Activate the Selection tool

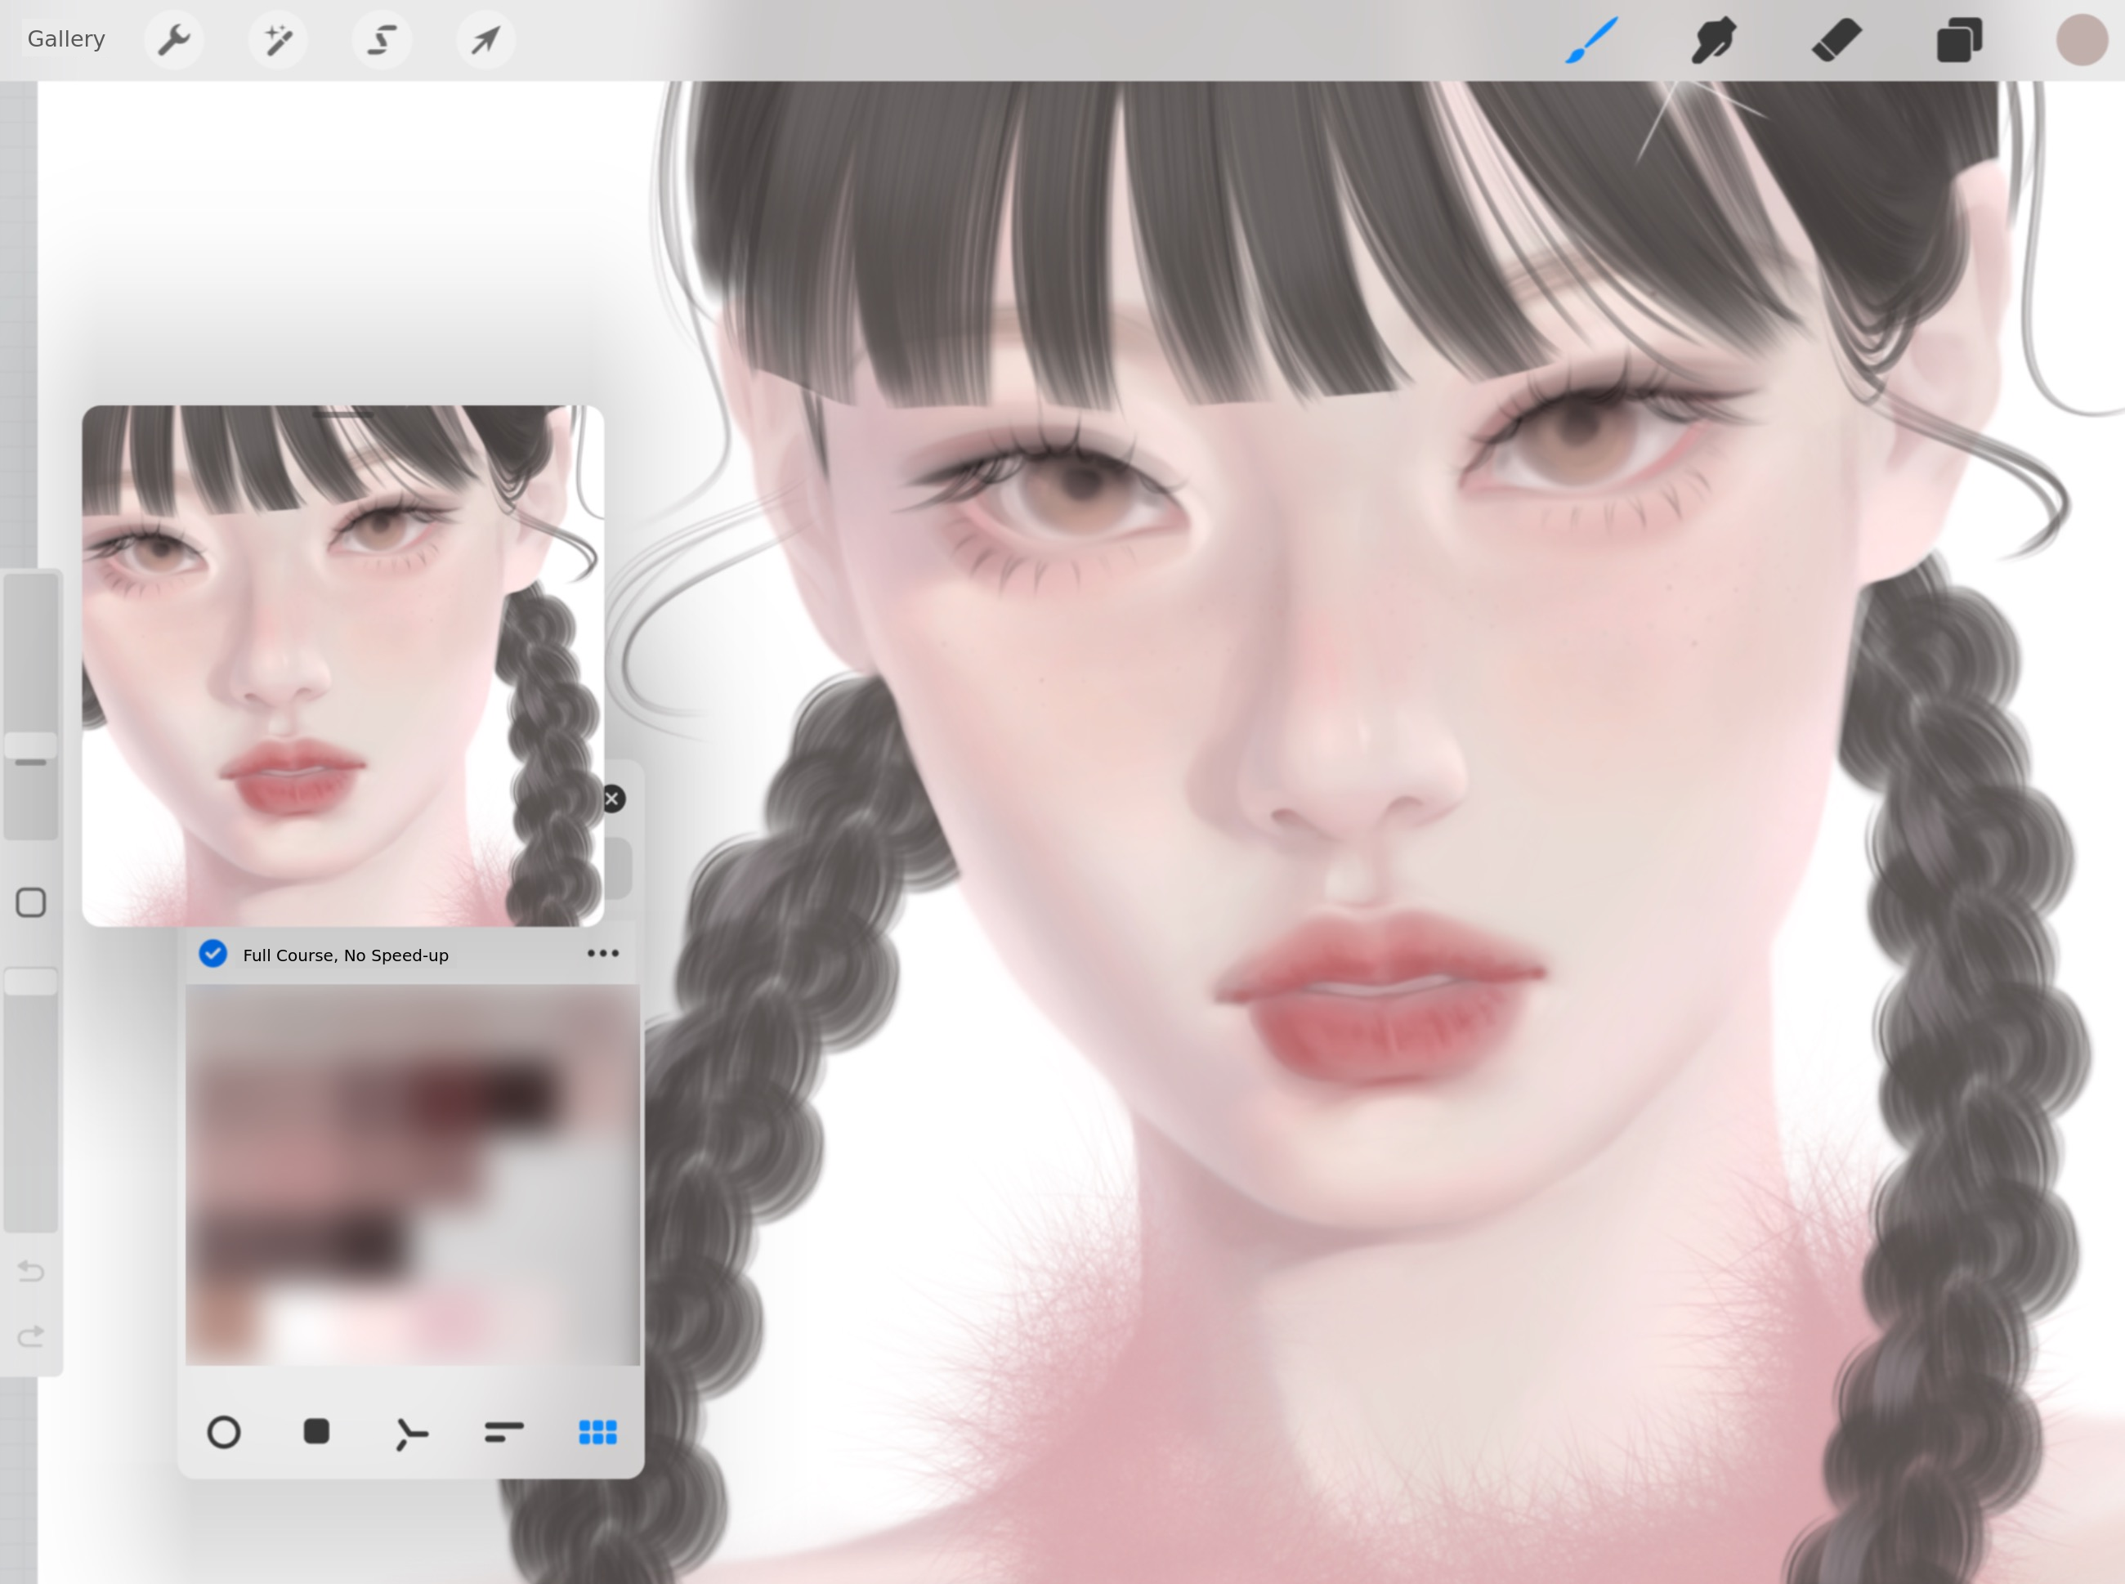(382, 40)
